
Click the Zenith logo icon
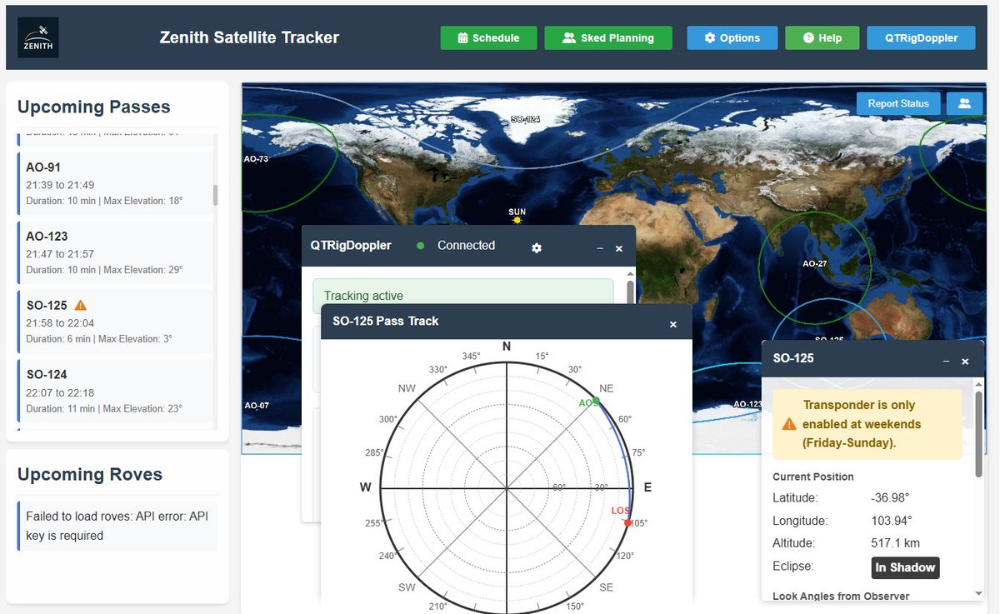pyautogui.click(x=38, y=37)
